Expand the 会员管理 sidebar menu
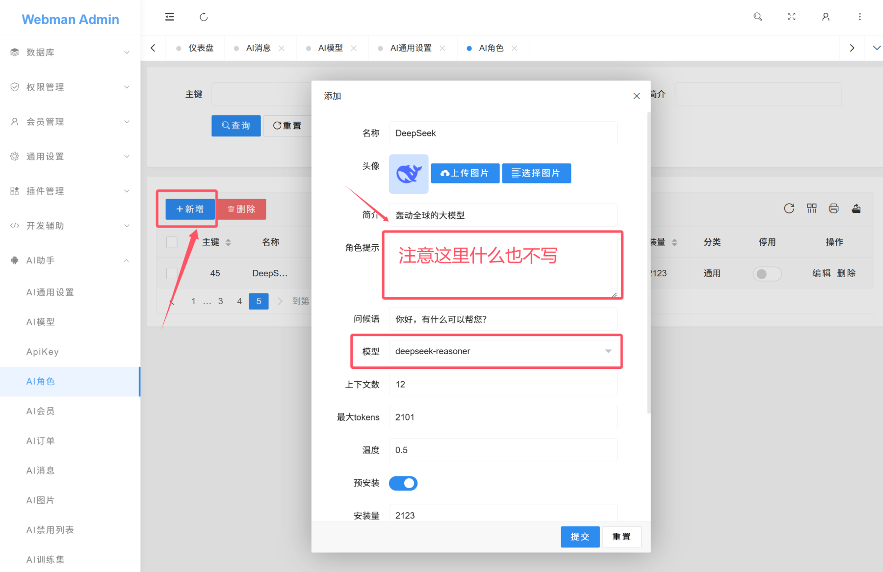Viewport: 883px width, 572px height. pos(70,122)
